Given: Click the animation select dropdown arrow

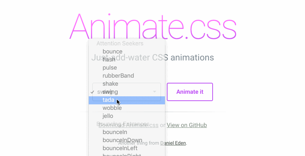Looking at the screenshot, I should 155,92.
